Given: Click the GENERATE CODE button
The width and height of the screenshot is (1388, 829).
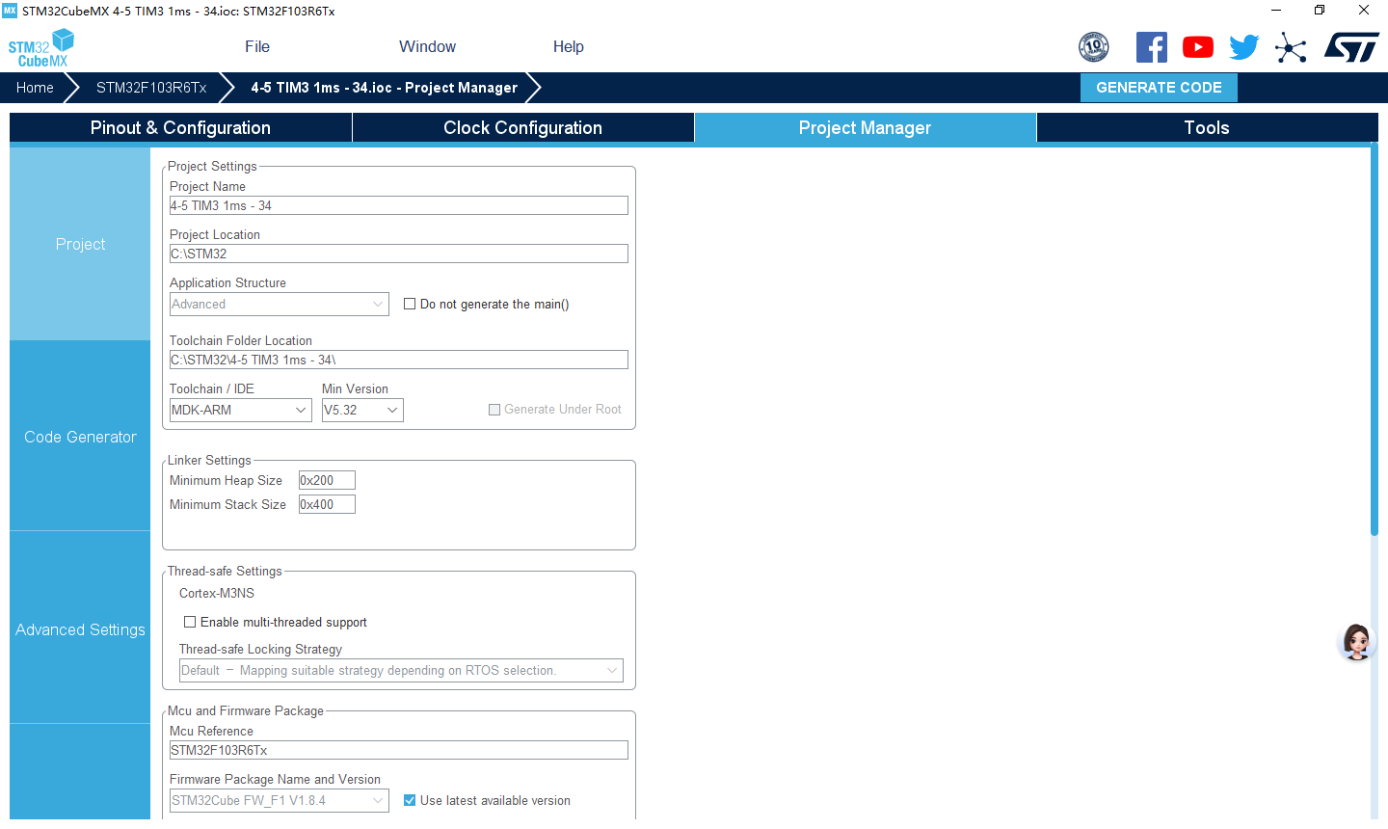Looking at the screenshot, I should click(x=1159, y=88).
